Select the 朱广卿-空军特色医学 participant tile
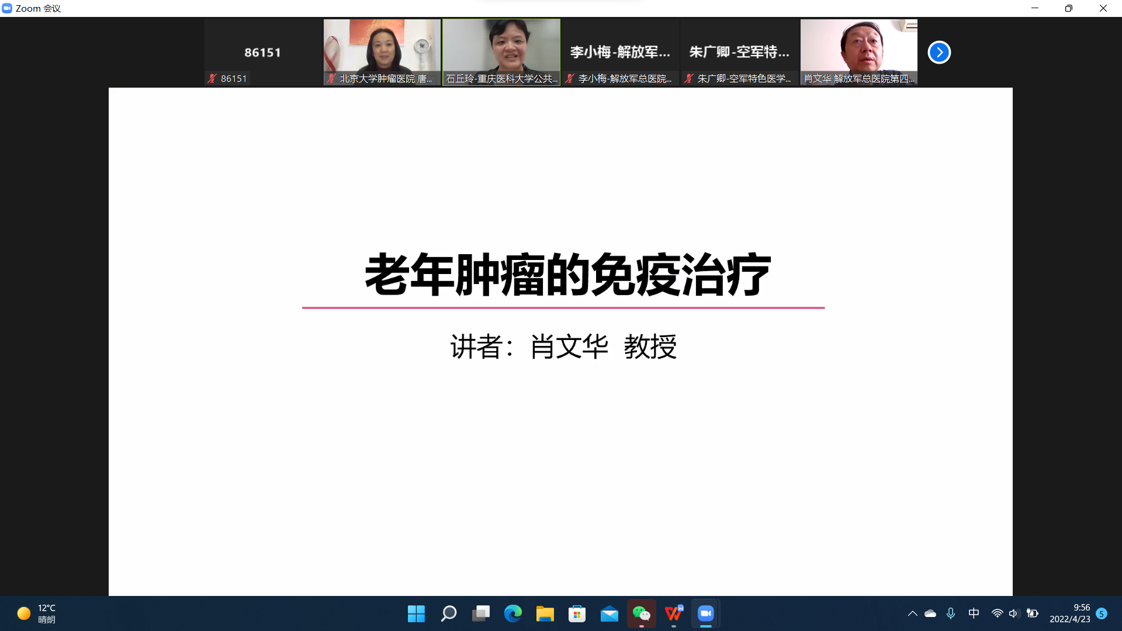 (x=740, y=52)
